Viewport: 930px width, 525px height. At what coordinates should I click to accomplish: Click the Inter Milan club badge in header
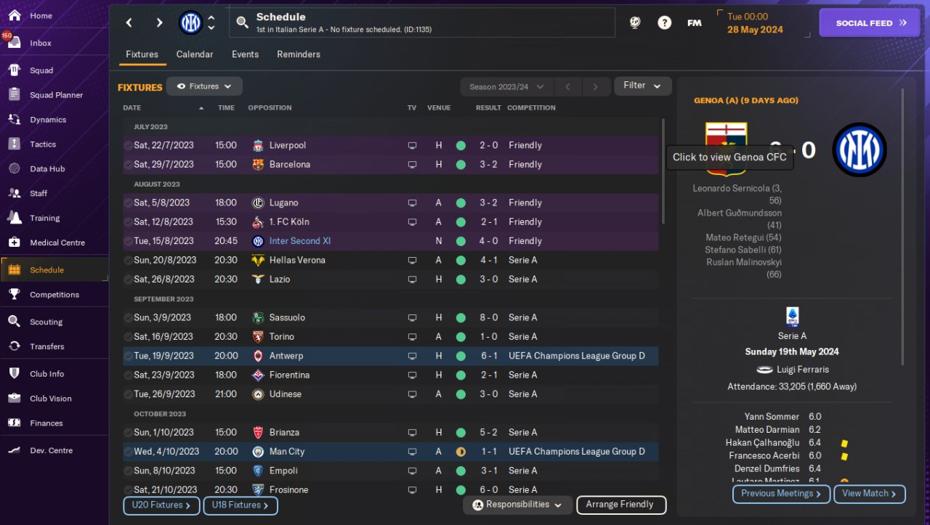click(190, 23)
